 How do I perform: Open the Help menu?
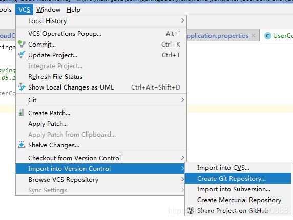pos(73,10)
